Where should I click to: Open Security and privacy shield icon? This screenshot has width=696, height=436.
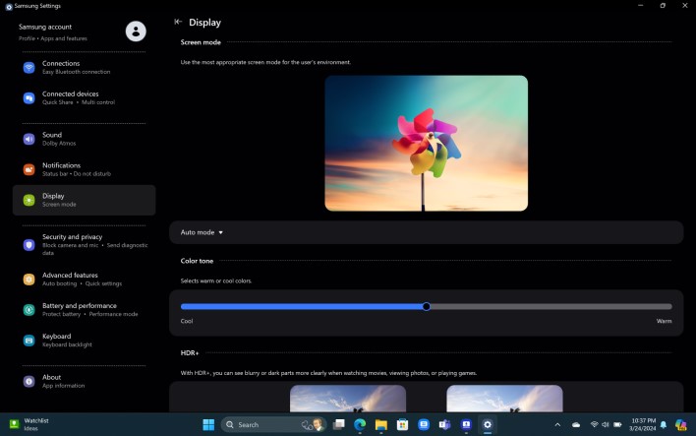pos(29,244)
